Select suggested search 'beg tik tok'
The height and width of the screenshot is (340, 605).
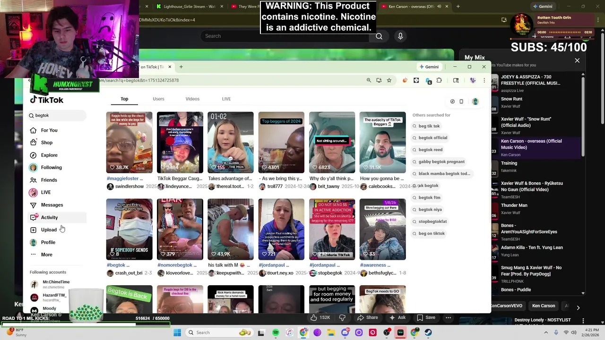(x=426, y=126)
